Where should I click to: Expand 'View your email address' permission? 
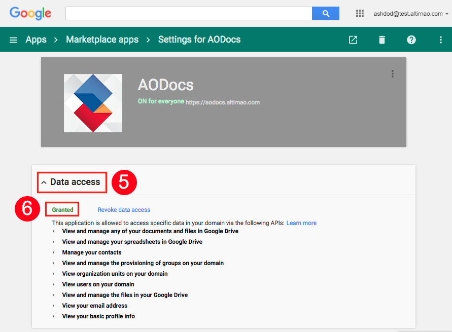pyautogui.click(x=54, y=306)
